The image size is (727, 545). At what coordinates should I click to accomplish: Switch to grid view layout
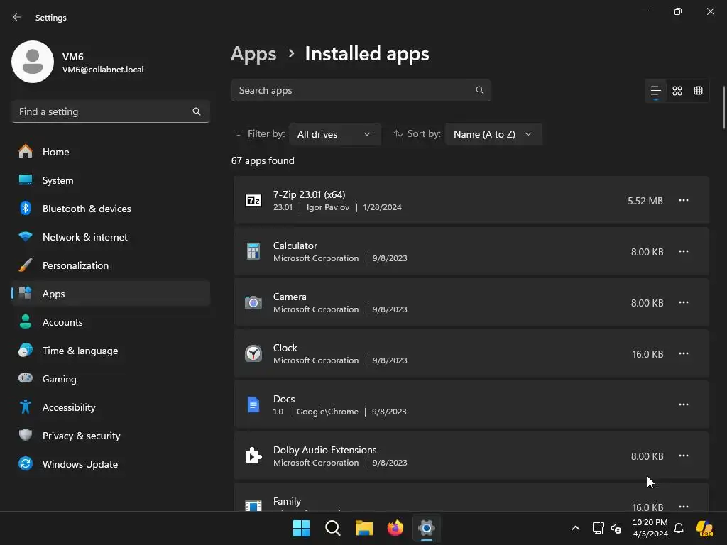677,91
